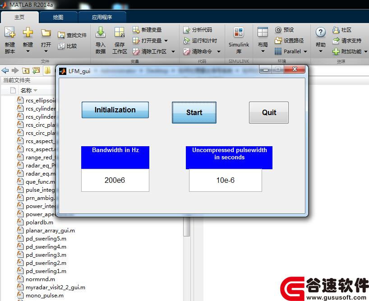Click the 布局 (Layout) icon

(x=263, y=32)
